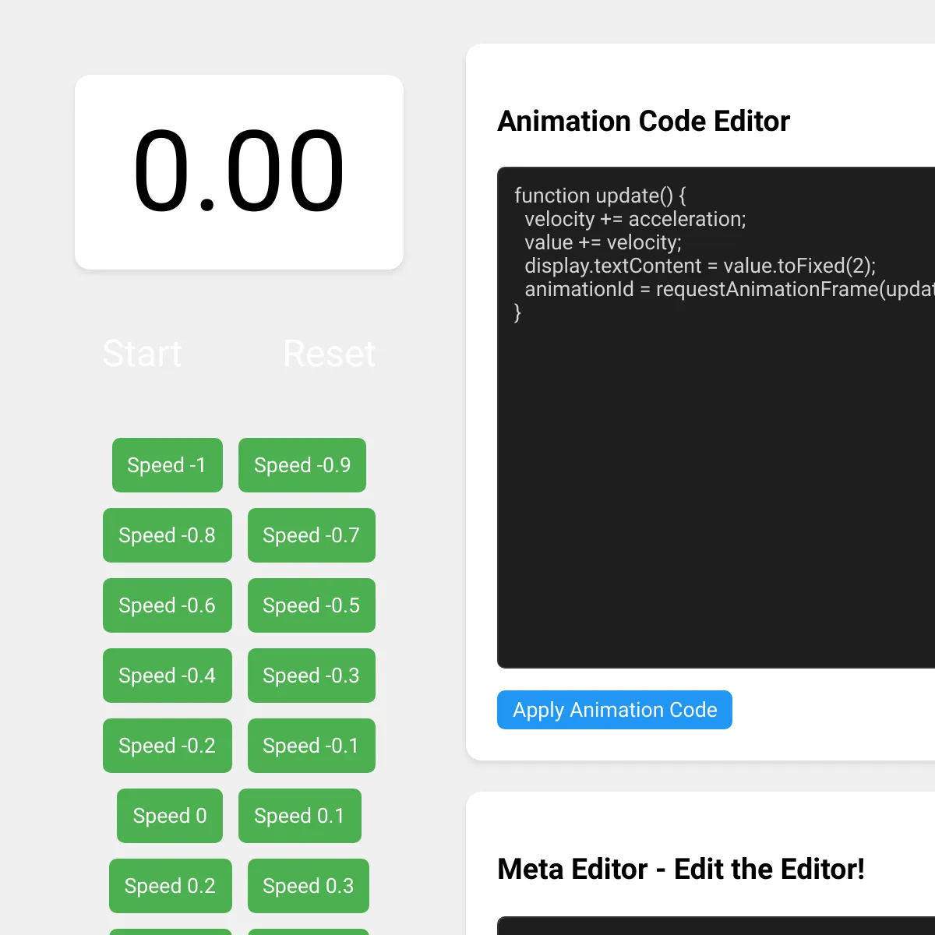The image size is (935, 935).
Task: Click the requestAnimationFrame code line
Action: 729,289
